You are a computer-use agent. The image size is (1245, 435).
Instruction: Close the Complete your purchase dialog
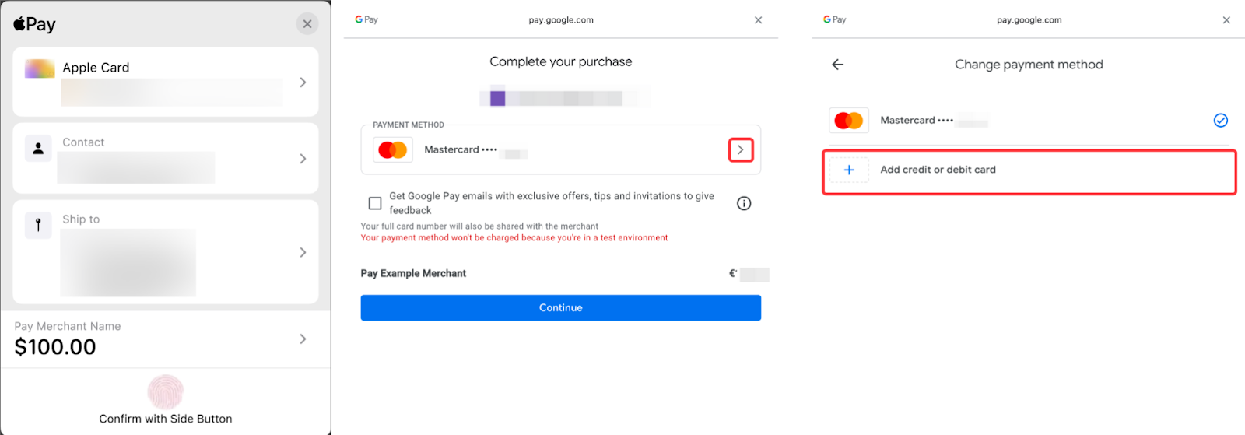(758, 20)
